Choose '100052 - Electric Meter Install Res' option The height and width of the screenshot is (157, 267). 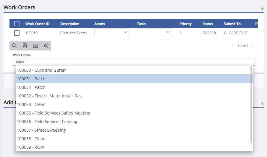[x=49, y=96]
